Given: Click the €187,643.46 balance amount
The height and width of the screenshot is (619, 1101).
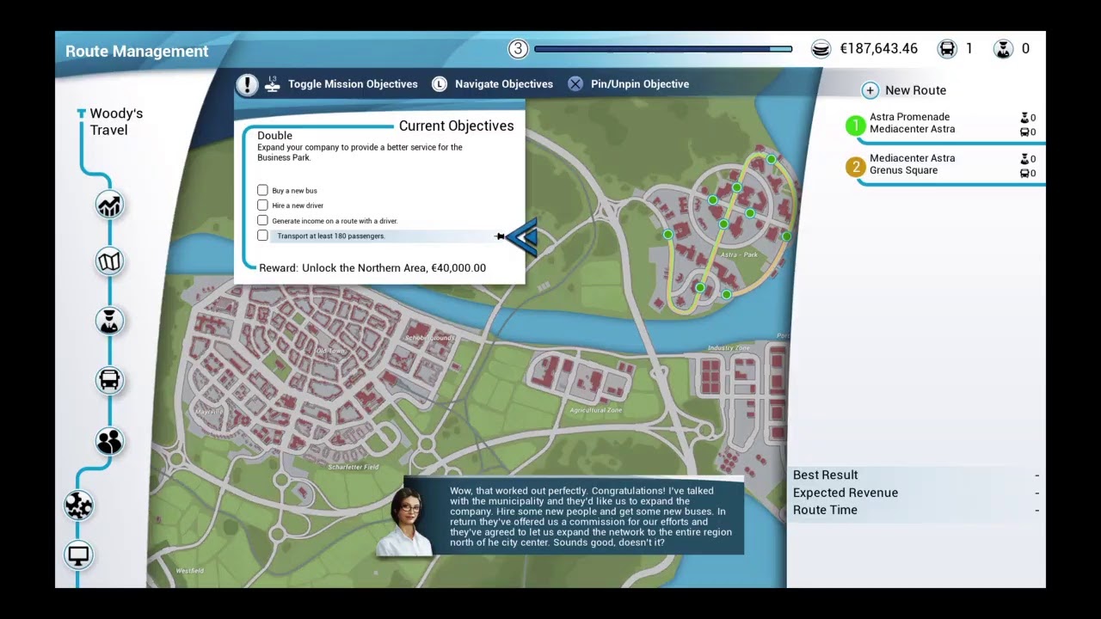Looking at the screenshot, I should click(x=878, y=49).
